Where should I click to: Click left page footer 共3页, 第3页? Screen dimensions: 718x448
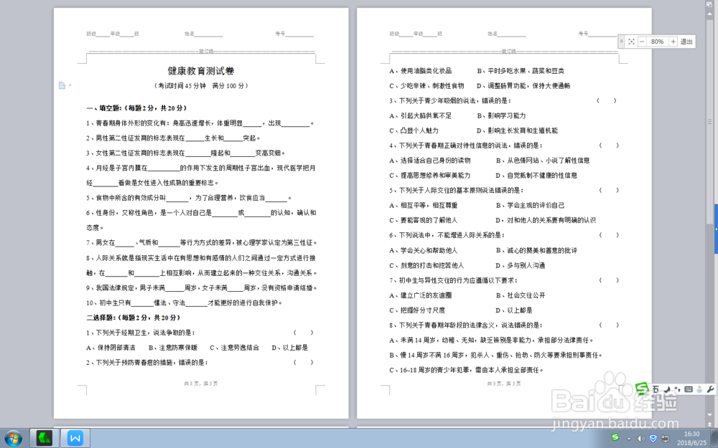[201, 383]
